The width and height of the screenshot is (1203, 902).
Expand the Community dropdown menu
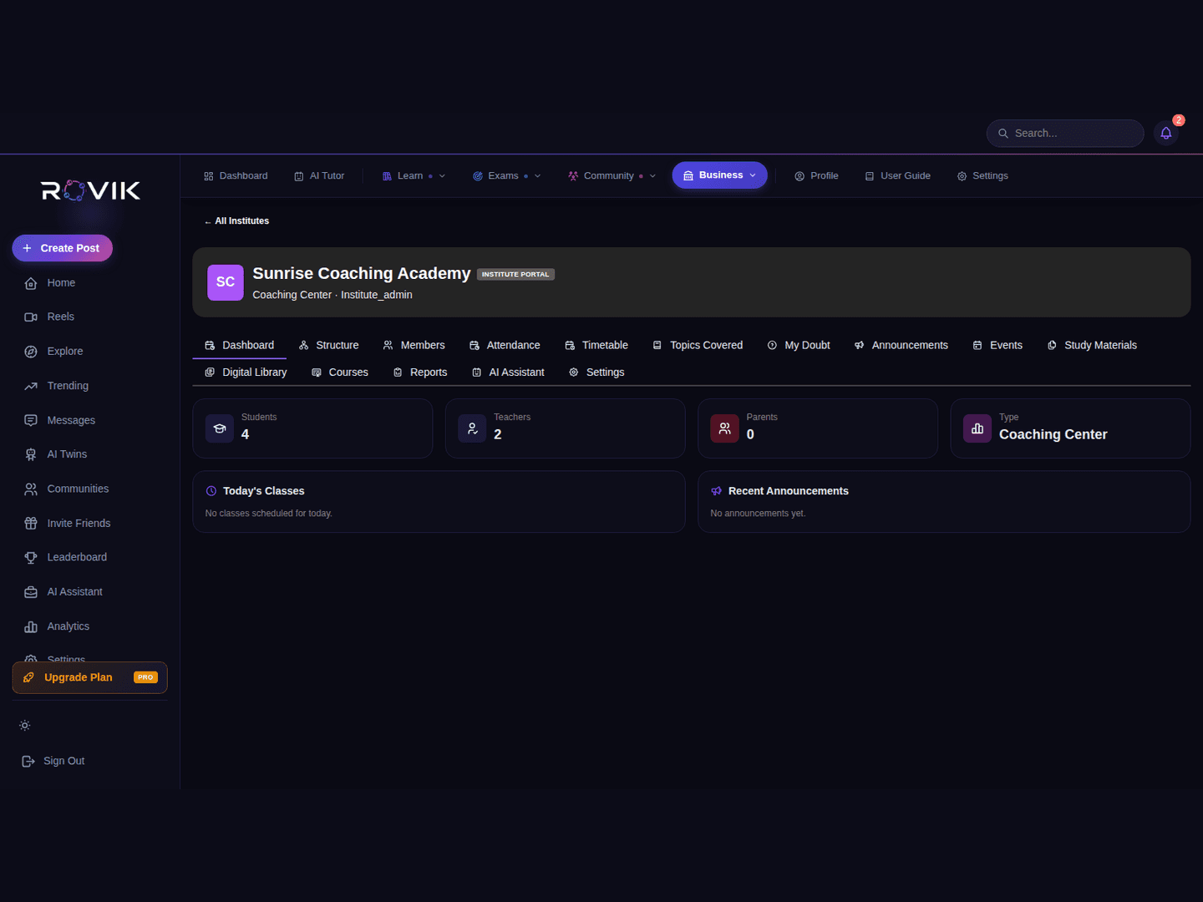point(612,176)
